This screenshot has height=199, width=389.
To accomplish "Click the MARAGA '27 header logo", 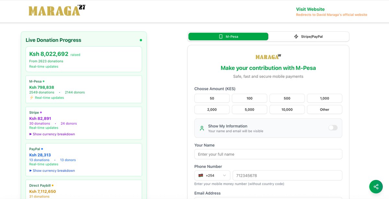I will click(57, 10).
